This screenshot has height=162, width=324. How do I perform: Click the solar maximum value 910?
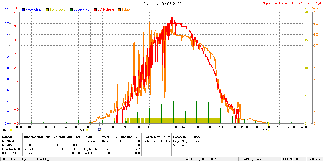108,145
